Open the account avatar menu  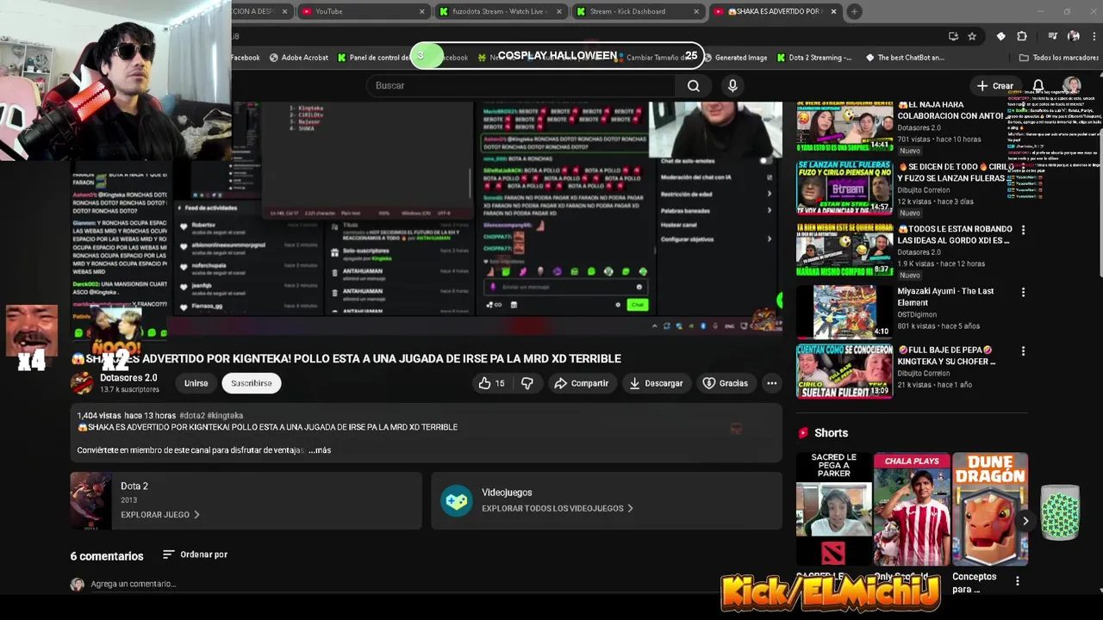(x=1072, y=85)
